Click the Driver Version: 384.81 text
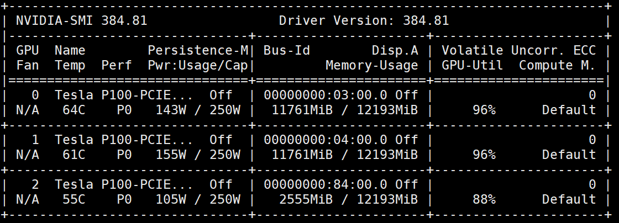619x223 pixels. (x=364, y=20)
